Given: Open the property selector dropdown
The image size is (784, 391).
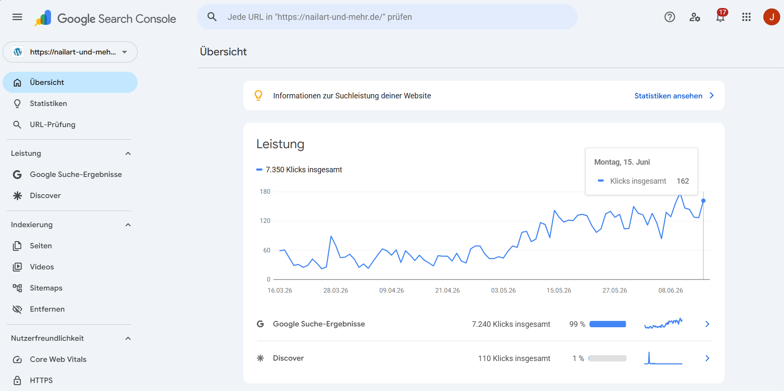Looking at the screenshot, I should coord(70,52).
